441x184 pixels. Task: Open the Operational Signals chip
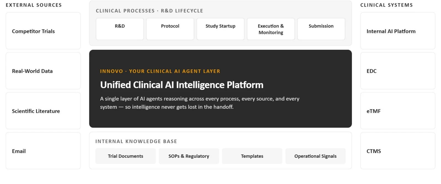[315, 156]
